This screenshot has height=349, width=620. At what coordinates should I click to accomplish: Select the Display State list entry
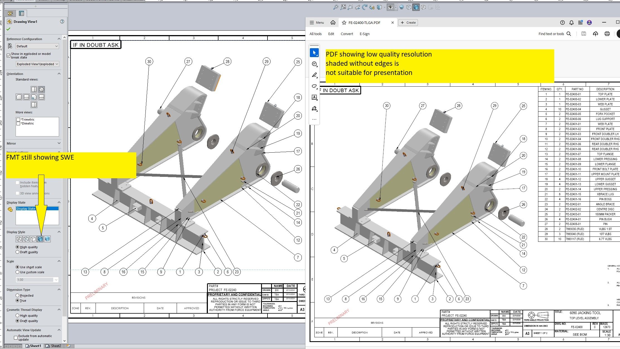[37, 209]
